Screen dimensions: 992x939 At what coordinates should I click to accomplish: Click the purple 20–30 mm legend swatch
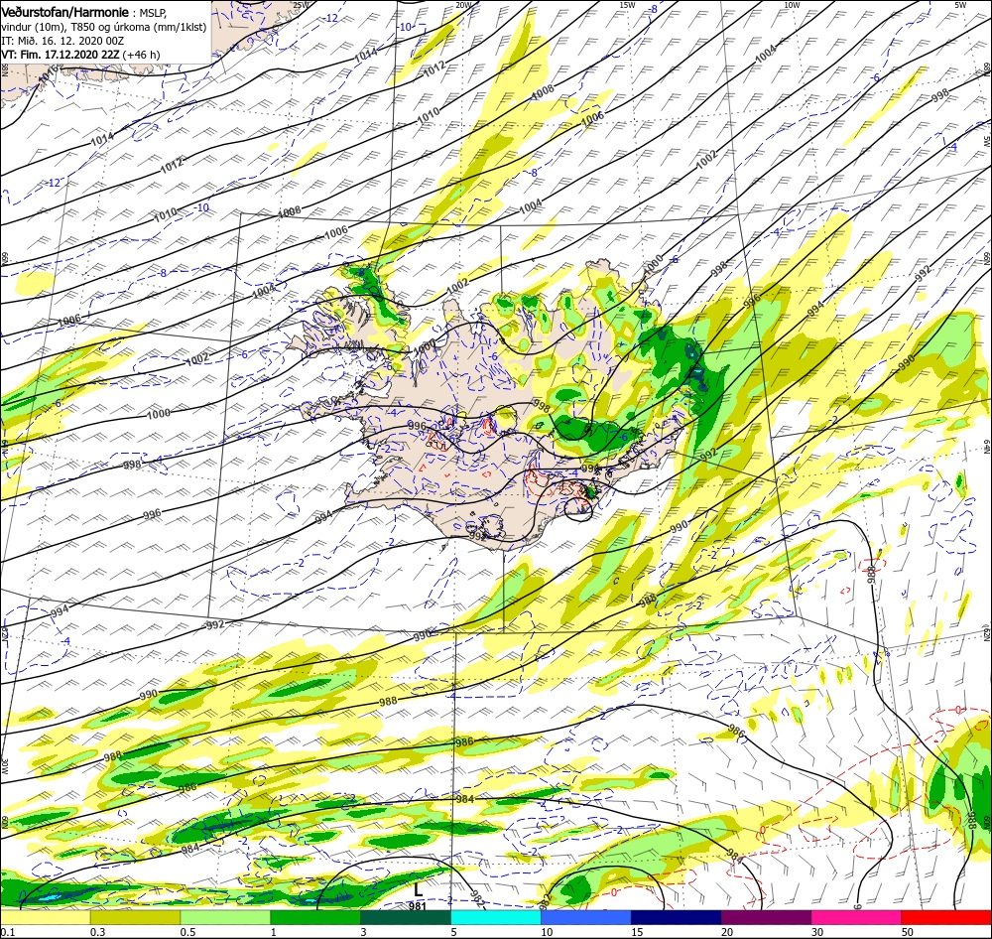pos(766,917)
